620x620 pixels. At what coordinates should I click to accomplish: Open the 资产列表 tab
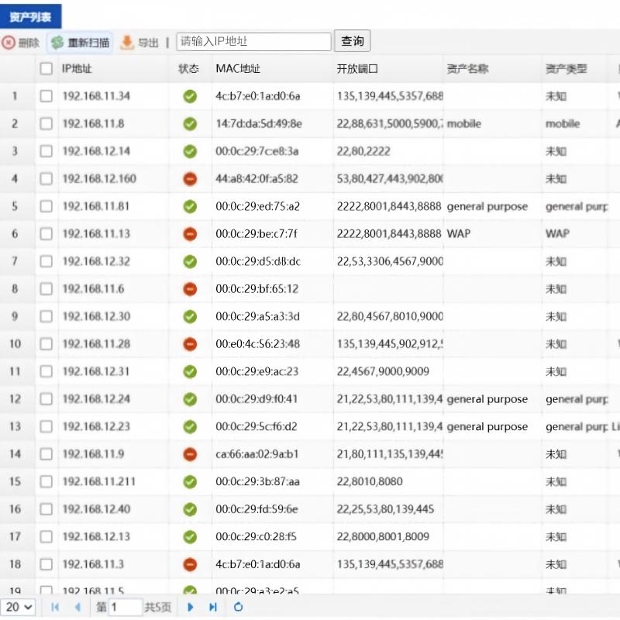click(x=30, y=16)
